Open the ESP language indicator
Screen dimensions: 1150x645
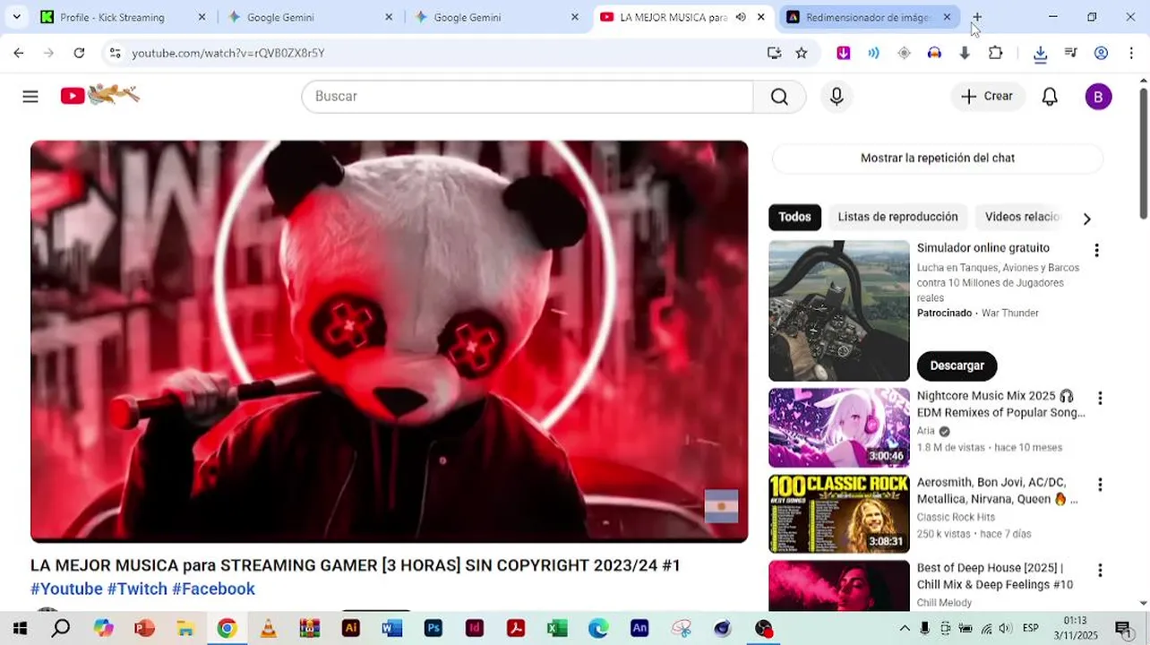pyautogui.click(x=1031, y=628)
